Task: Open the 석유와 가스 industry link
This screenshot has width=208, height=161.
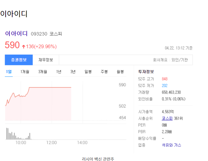Action: [172, 145]
